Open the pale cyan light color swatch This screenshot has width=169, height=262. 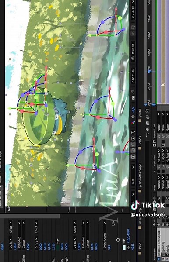tap(124, 248)
